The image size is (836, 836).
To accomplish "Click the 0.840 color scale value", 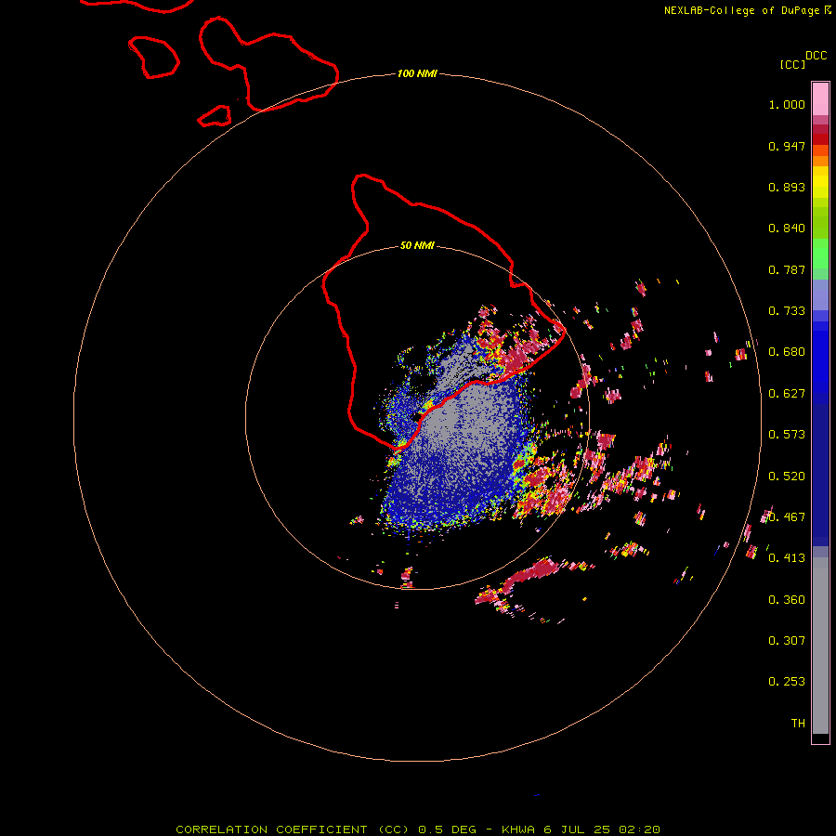I will [787, 229].
